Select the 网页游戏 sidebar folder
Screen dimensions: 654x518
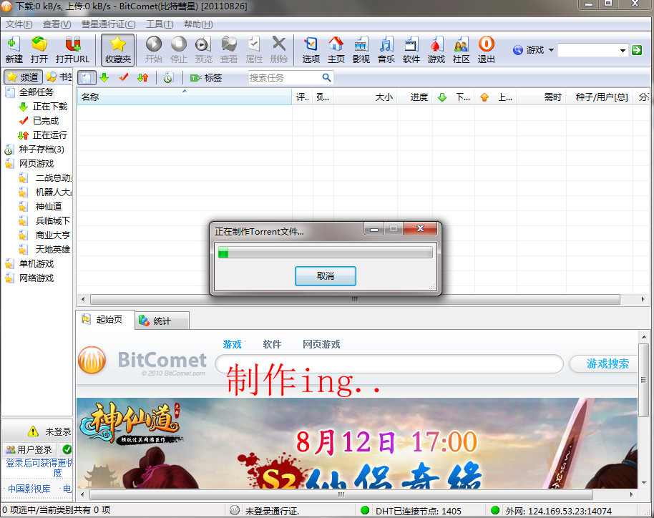coord(36,164)
